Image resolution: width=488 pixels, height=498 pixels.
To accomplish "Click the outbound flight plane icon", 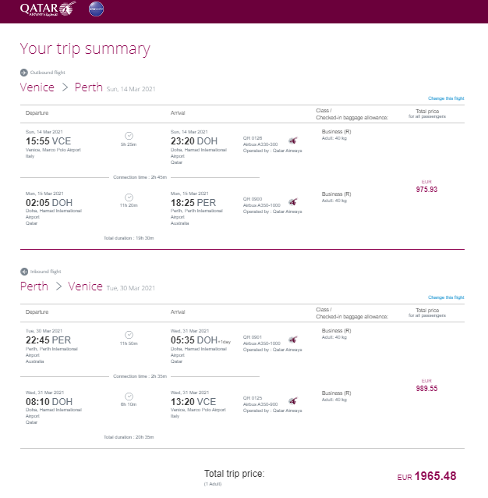I will pyautogui.click(x=24, y=73).
